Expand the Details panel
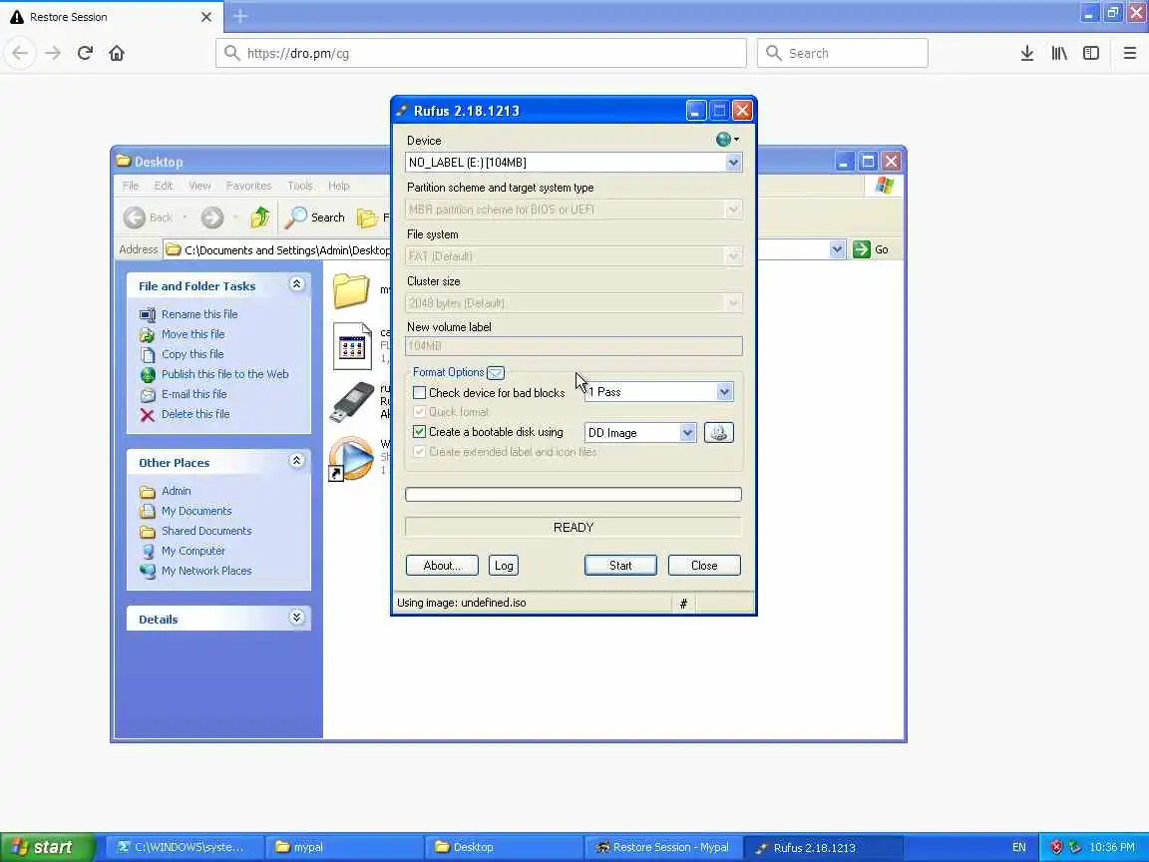 [x=297, y=618]
